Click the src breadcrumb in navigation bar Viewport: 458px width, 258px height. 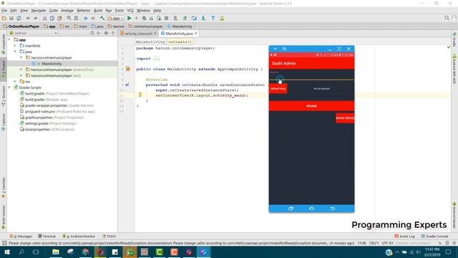click(x=65, y=27)
